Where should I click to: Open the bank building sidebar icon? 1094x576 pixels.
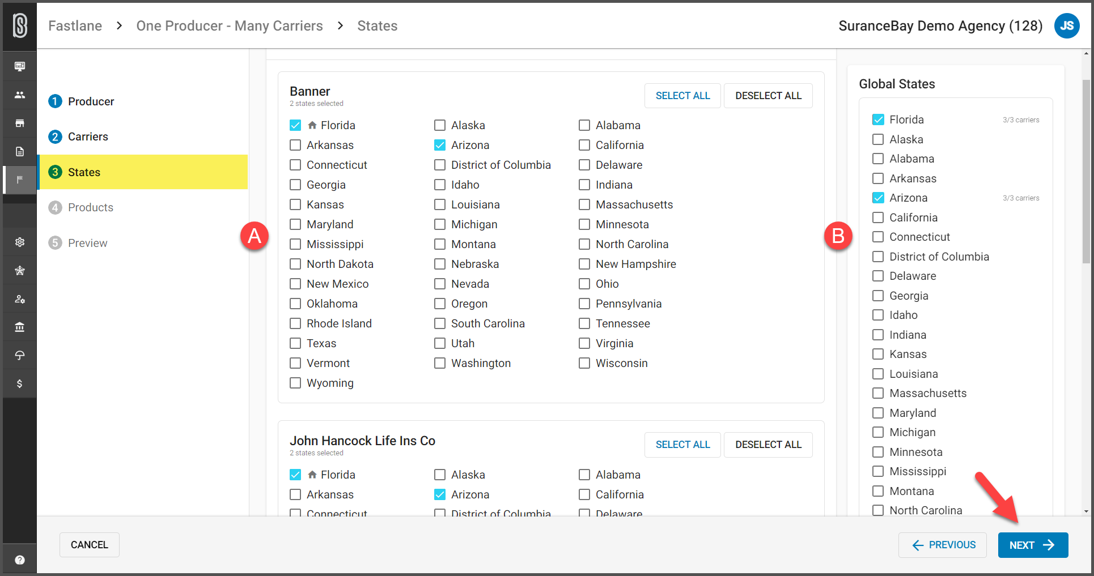pyautogui.click(x=20, y=327)
